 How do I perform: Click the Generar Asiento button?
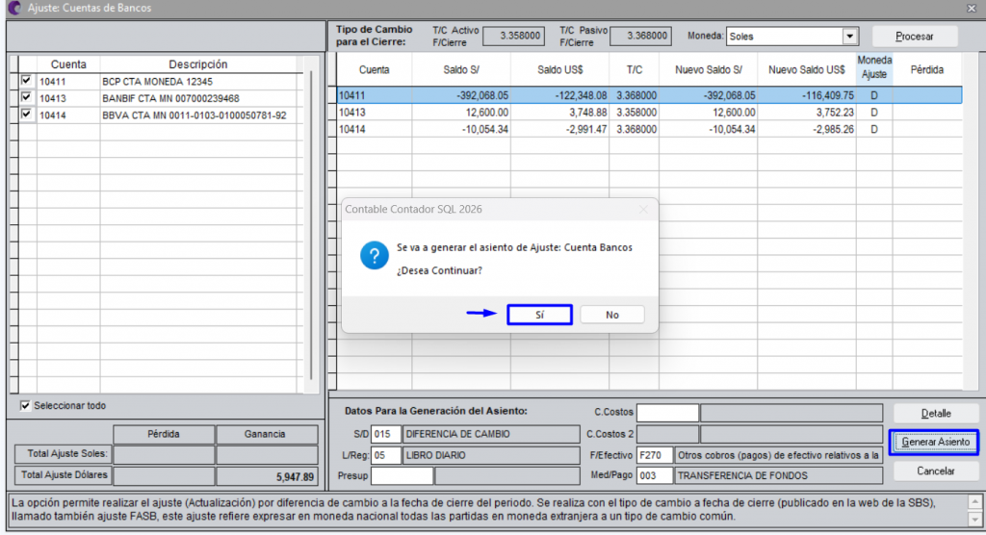935,442
